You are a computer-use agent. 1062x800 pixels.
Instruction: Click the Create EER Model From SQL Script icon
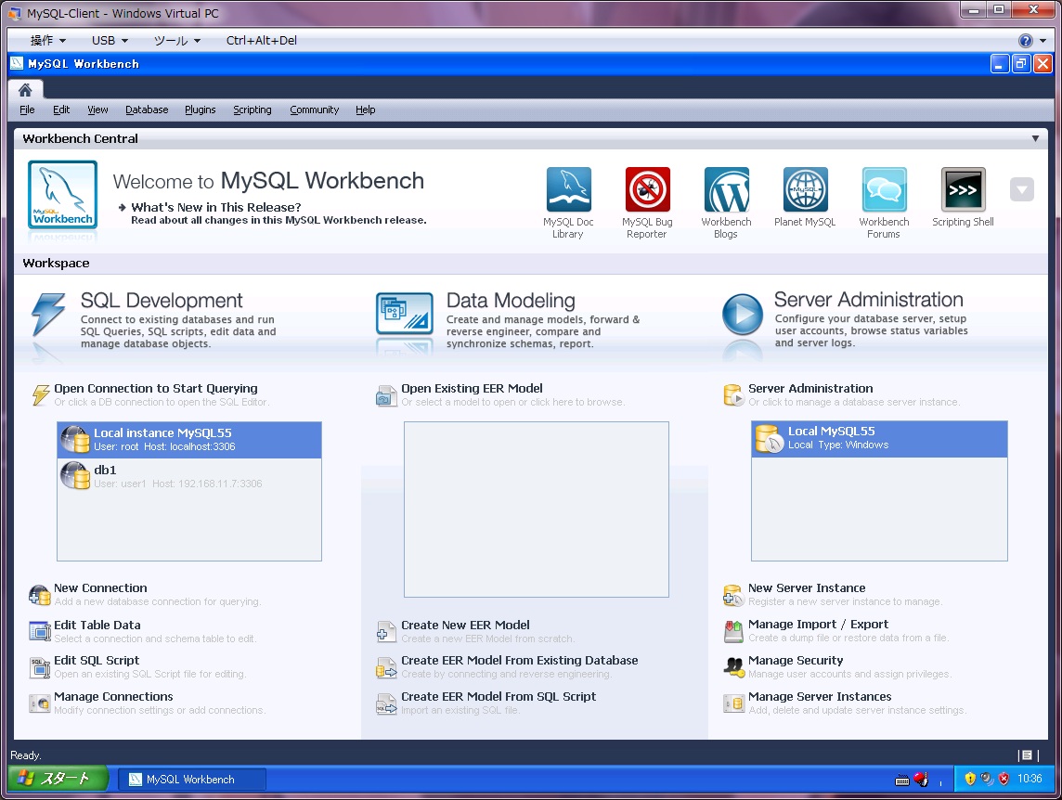pos(386,703)
